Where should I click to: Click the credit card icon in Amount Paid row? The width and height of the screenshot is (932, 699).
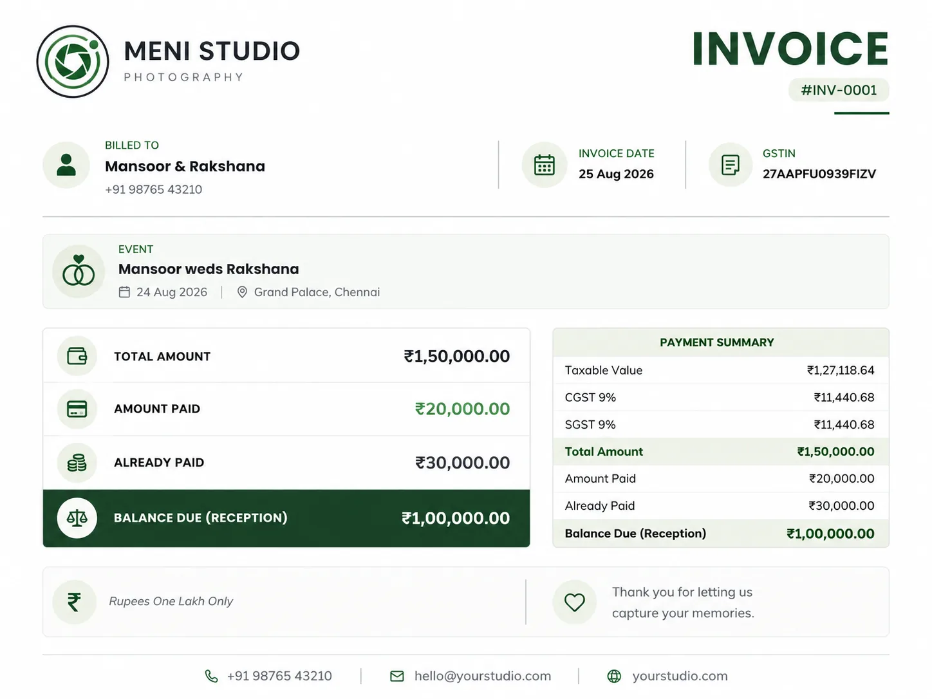point(77,409)
